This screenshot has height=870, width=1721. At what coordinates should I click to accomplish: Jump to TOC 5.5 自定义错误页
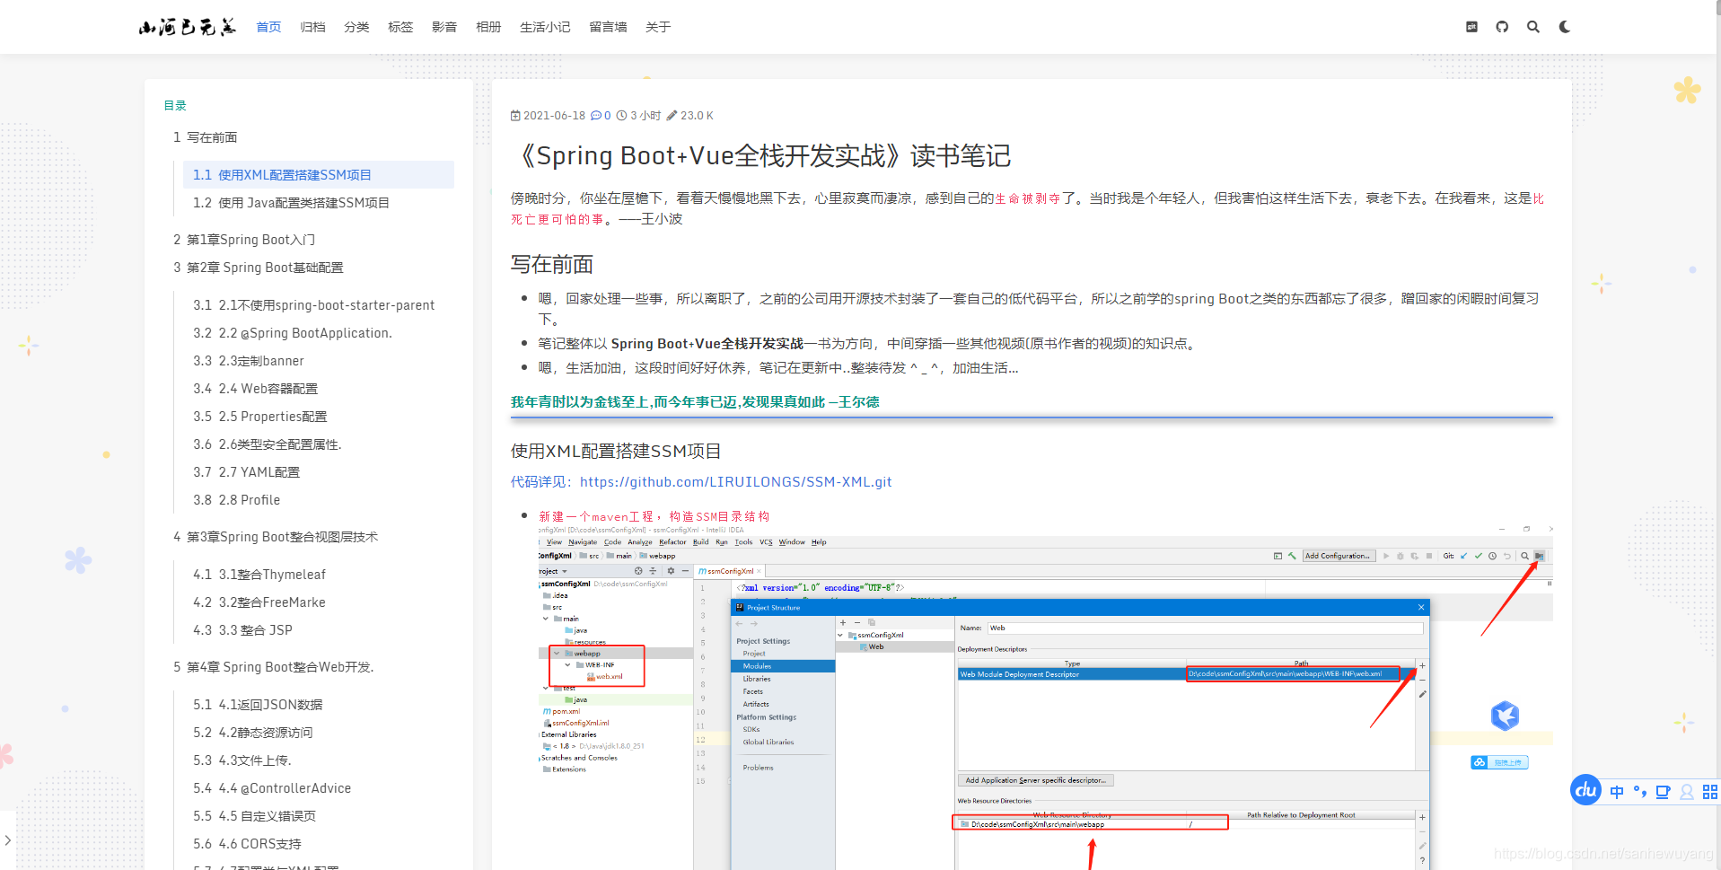click(254, 816)
